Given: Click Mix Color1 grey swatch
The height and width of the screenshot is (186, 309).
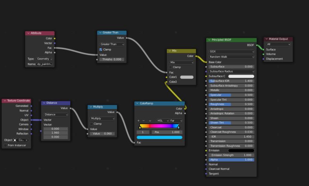Looking at the screenshot, I should point(187,77).
